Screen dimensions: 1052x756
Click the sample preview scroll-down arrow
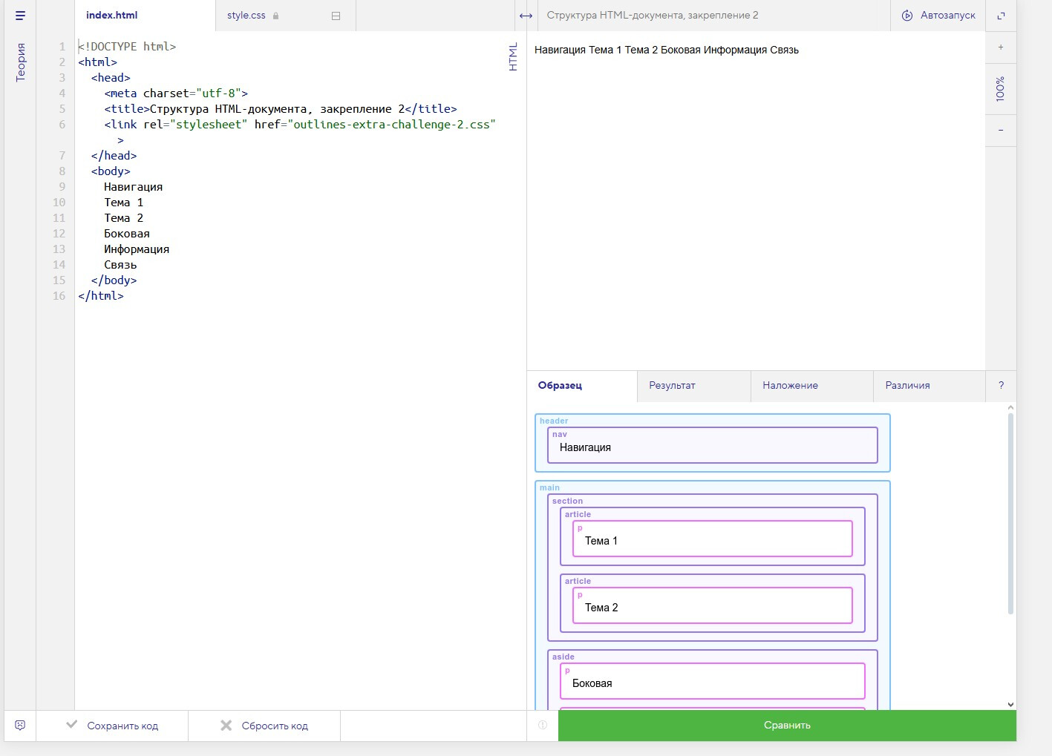click(1010, 704)
